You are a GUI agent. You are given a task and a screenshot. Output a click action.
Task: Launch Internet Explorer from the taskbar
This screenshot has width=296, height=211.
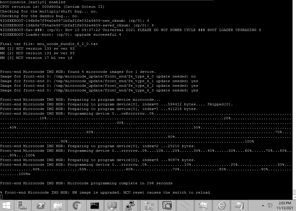pyautogui.click(x=221, y=205)
